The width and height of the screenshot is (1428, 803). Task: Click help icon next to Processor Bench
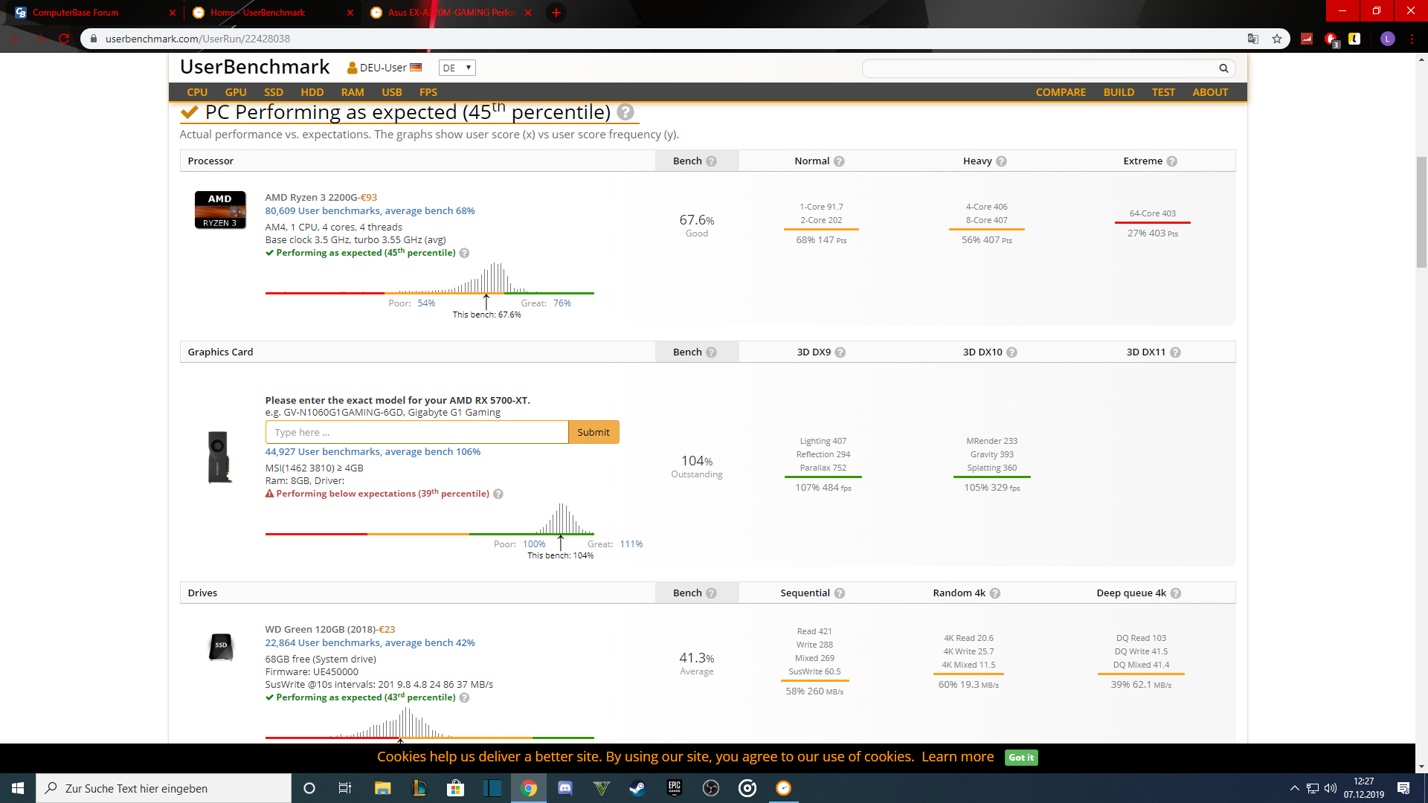coord(711,161)
